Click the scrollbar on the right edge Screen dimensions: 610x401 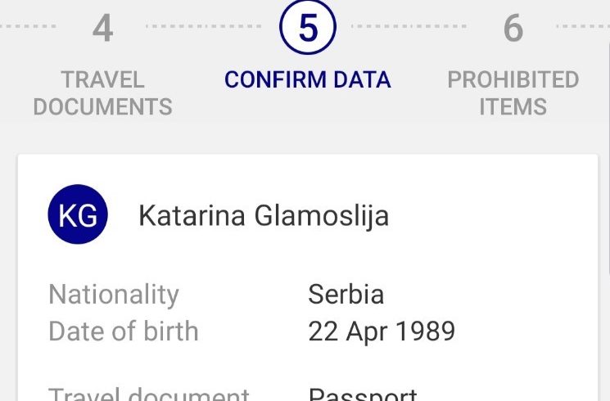coord(608,155)
